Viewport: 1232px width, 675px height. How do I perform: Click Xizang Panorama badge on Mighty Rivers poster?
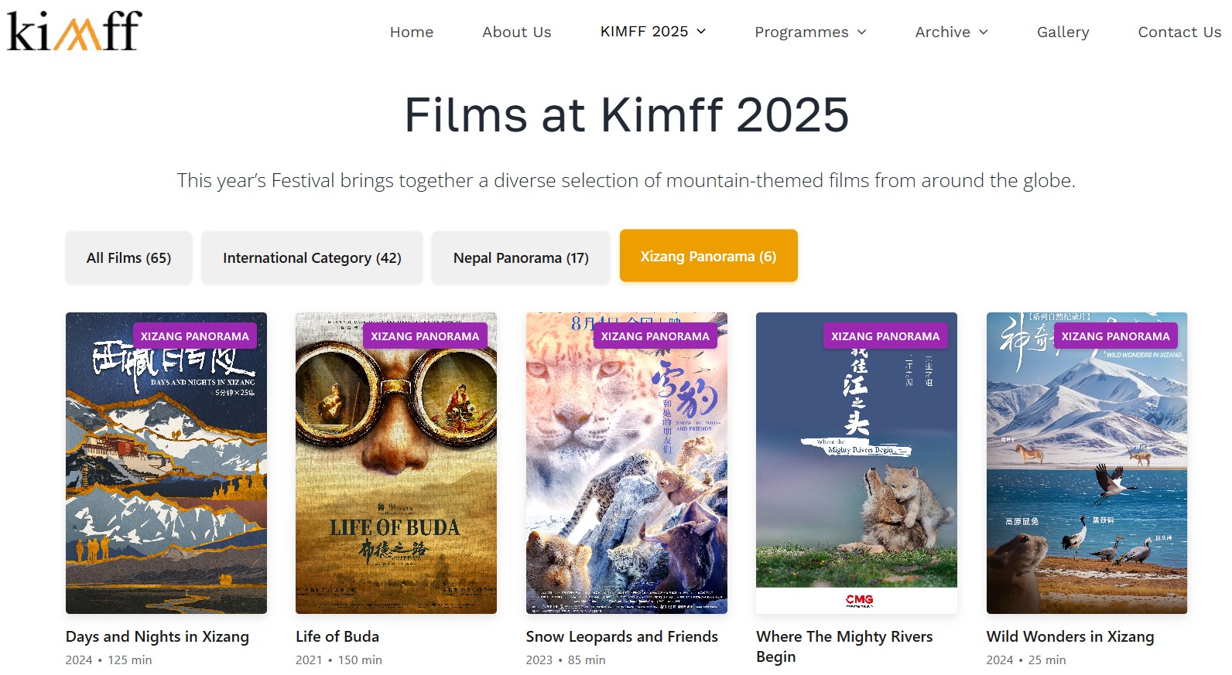point(885,336)
